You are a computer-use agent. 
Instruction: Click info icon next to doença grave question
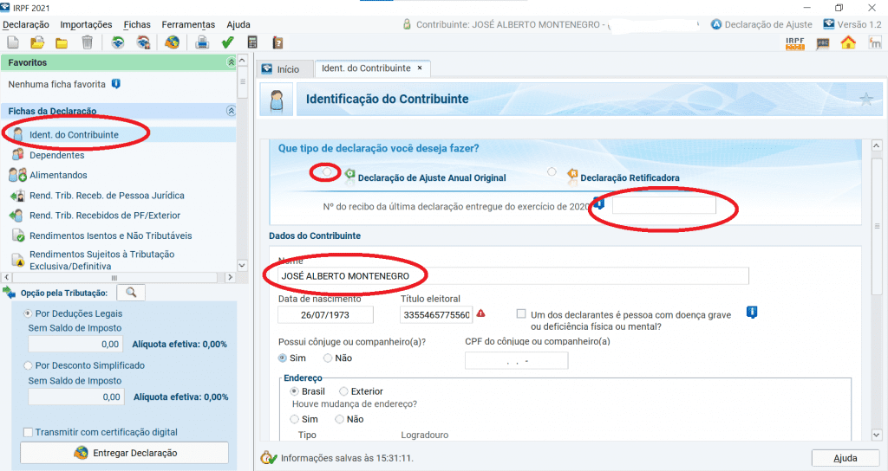point(752,312)
